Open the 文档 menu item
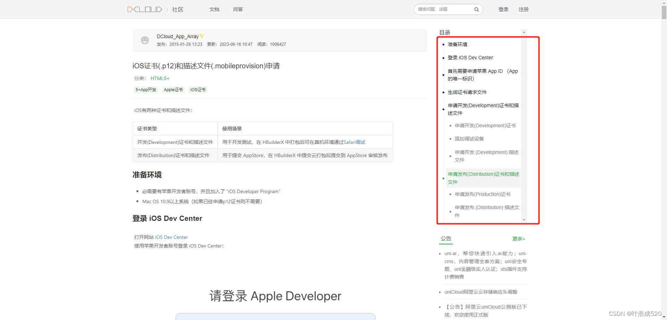667x320 pixels. 214,9
